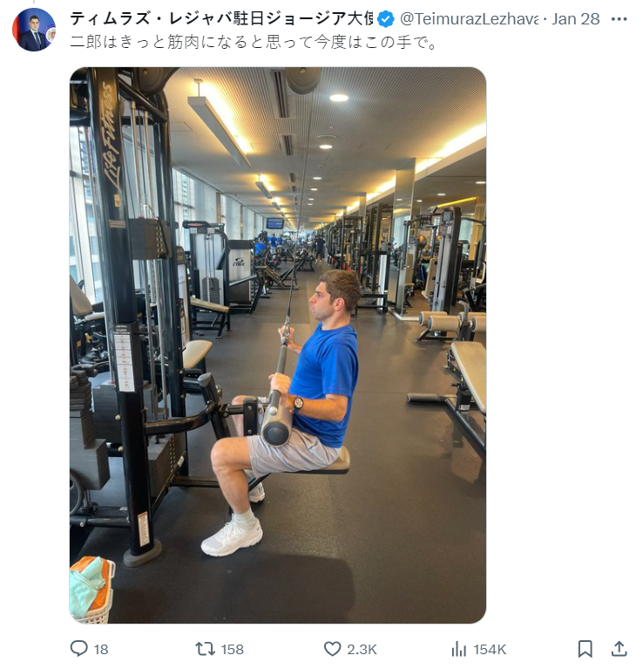This screenshot has height=669, width=643.
Task: Click the 2.3K likes count
Action: tap(362, 649)
